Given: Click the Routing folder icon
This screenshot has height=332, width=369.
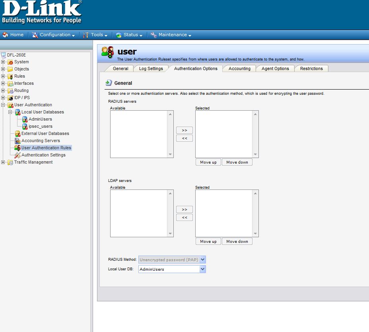Looking at the screenshot, I should [10, 91].
